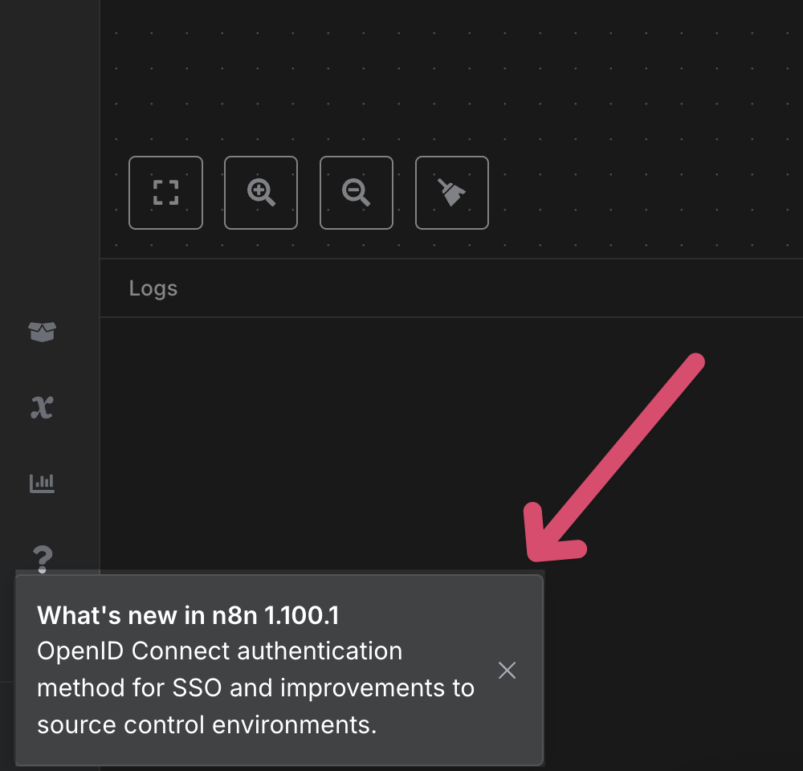
Task: Open the n8n 1.100.1 release announcement
Action: [x=188, y=615]
